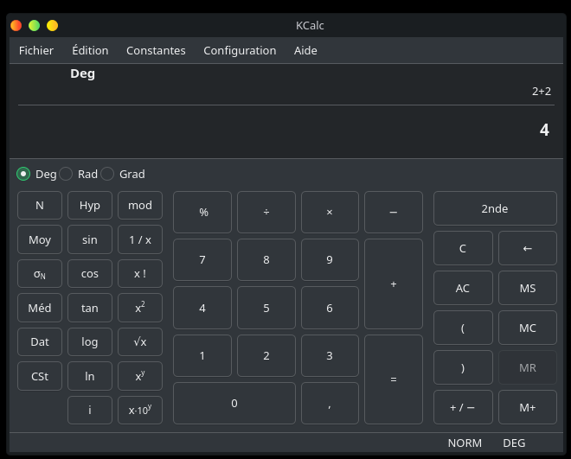The height and width of the screenshot is (459, 571).
Task: Select the Deg radio button
Action: coord(24,174)
